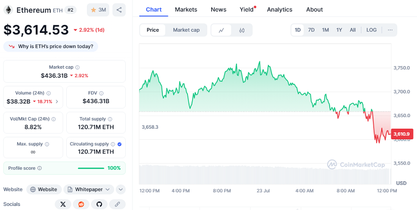The height and width of the screenshot is (210, 417).
Task: Click info icon next to FDV
Action: point(101,93)
